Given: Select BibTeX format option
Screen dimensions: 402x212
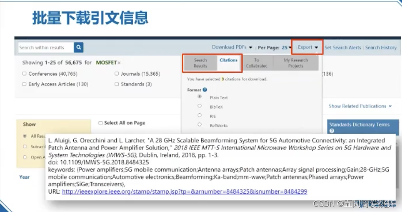Looking at the screenshot, I should [x=200, y=106].
